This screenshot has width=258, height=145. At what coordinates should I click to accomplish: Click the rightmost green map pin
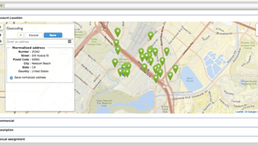pos(175,68)
